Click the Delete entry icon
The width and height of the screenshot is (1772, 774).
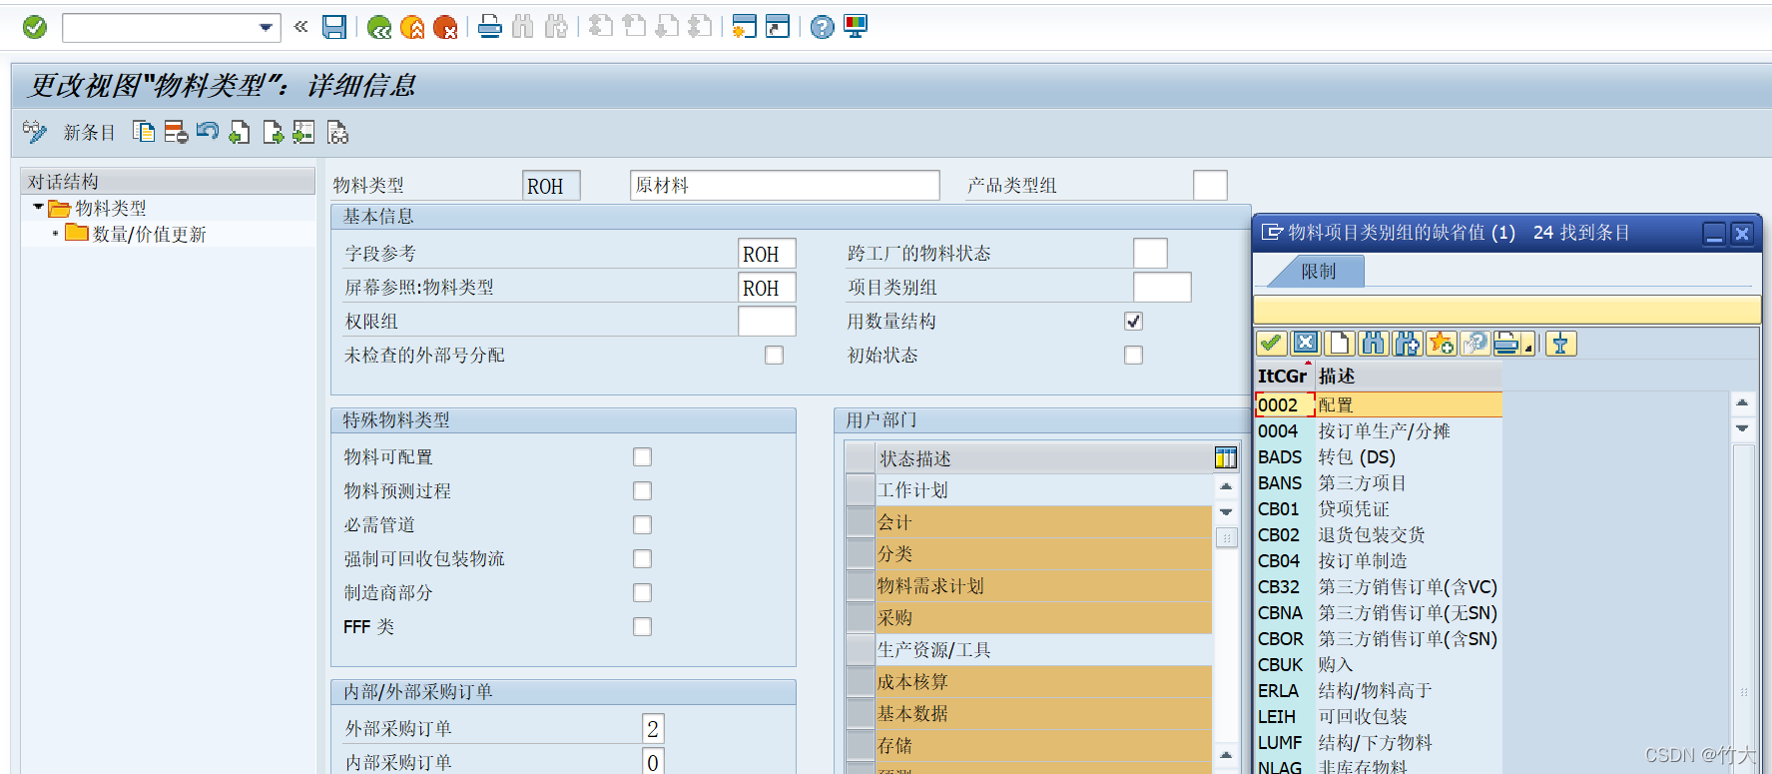point(176,132)
